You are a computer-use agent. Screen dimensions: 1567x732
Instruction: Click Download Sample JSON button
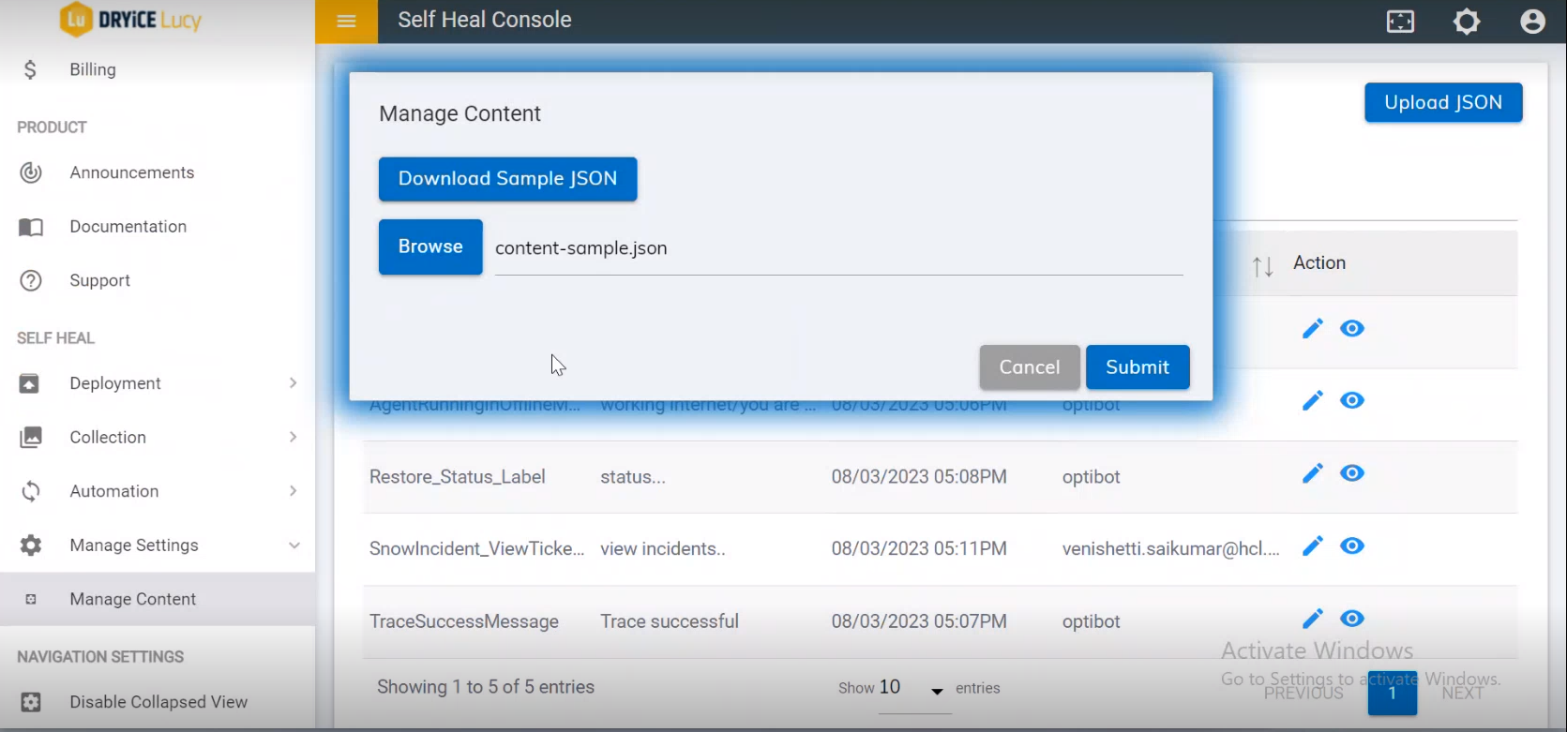point(508,179)
